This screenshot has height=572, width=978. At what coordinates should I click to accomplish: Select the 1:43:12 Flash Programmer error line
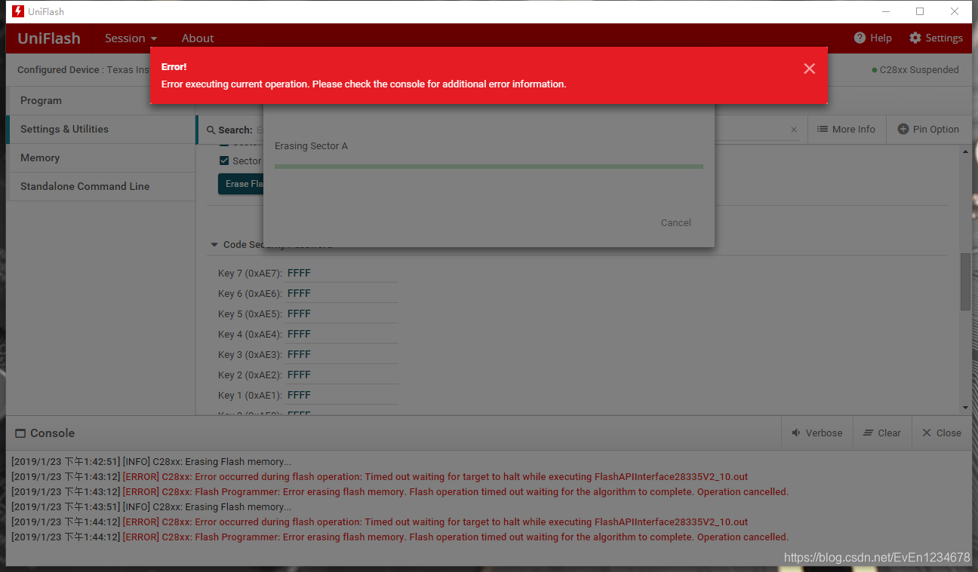[400, 492]
